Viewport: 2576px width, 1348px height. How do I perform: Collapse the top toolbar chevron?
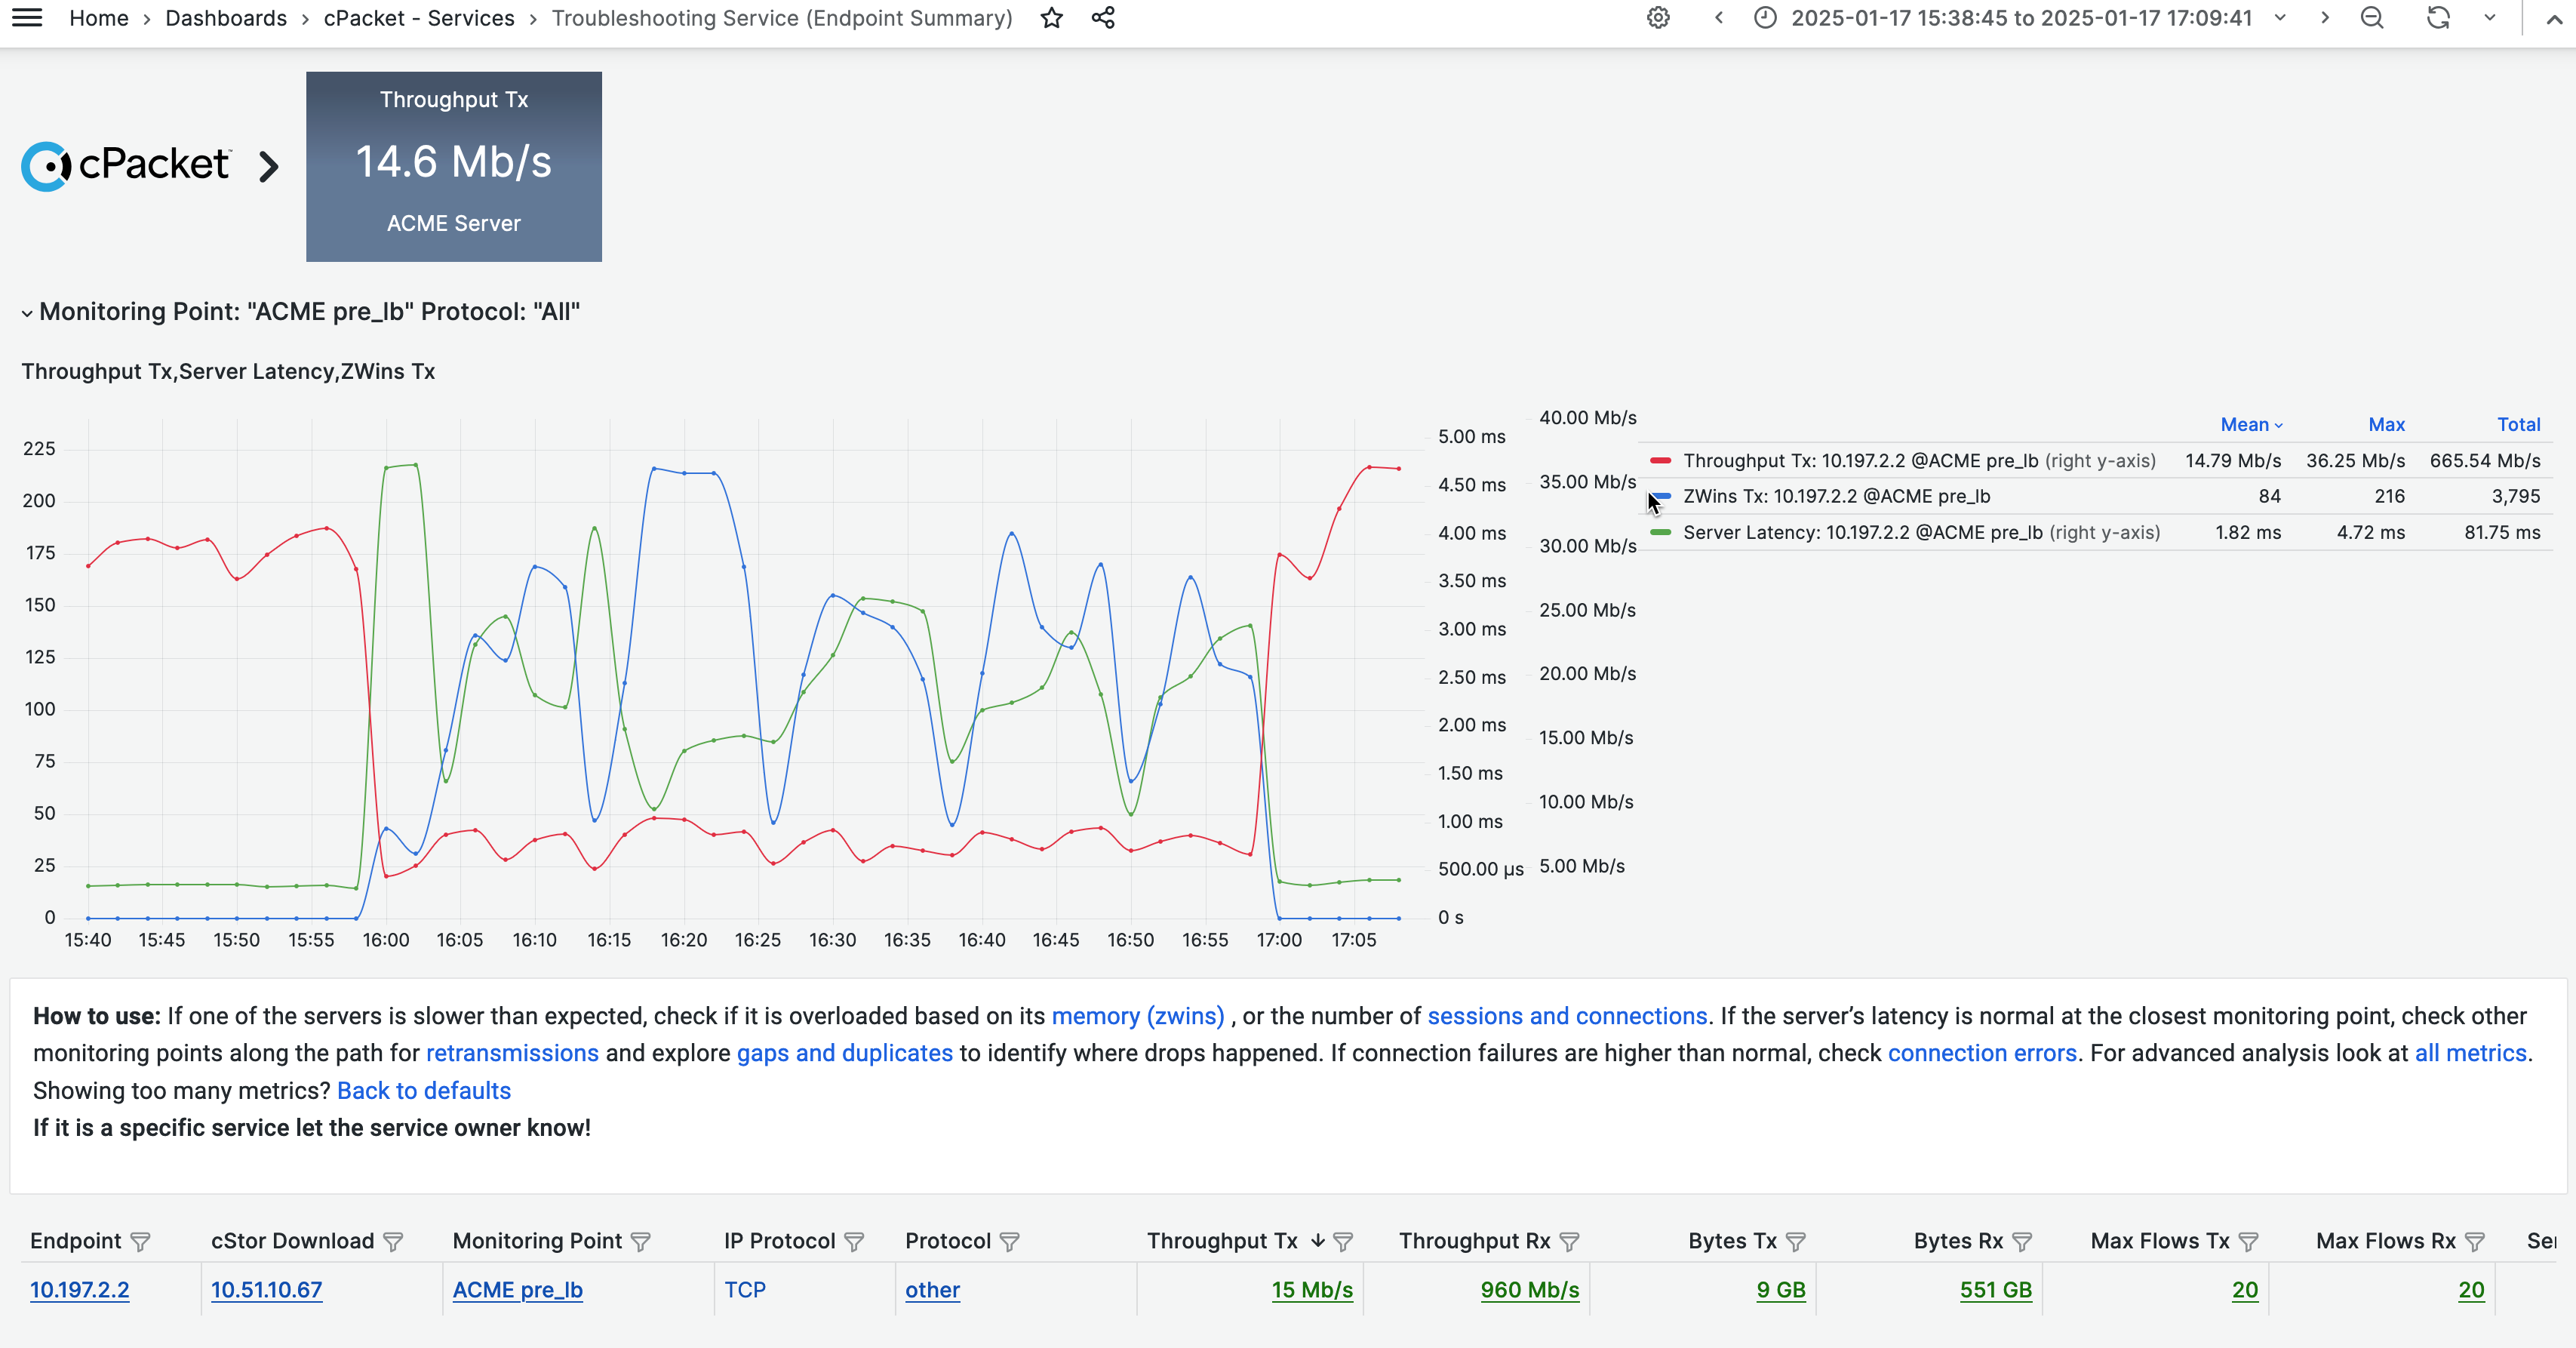click(2554, 18)
